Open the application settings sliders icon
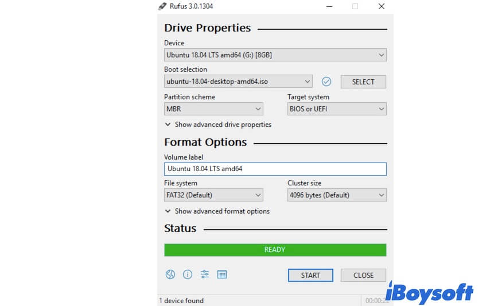494x306 pixels. tap(205, 274)
